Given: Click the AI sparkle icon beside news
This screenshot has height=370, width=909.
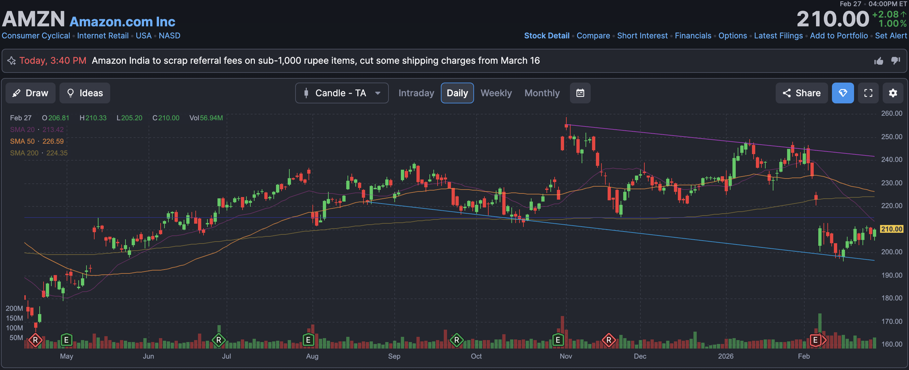Looking at the screenshot, I should 12,61.
